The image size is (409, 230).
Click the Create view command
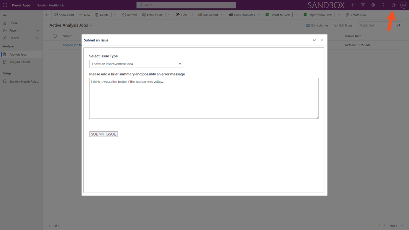point(356,15)
